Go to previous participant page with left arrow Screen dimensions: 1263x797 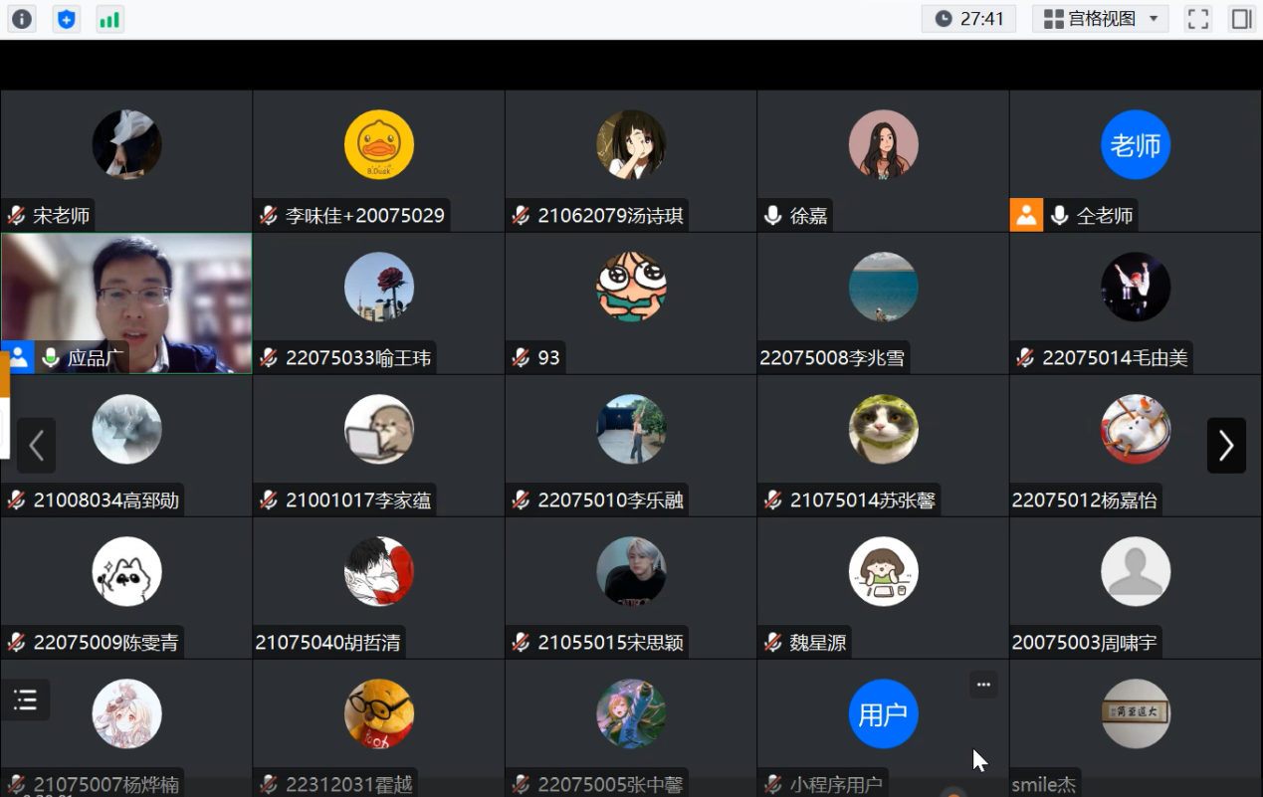[x=37, y=446]
